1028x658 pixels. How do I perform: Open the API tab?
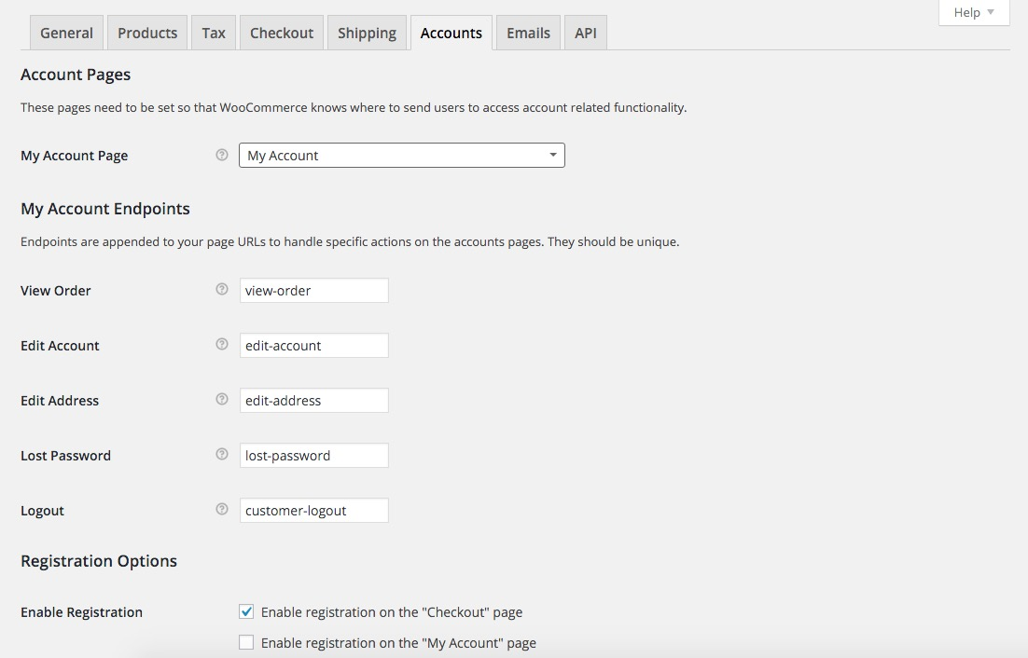tap(585, 33)
